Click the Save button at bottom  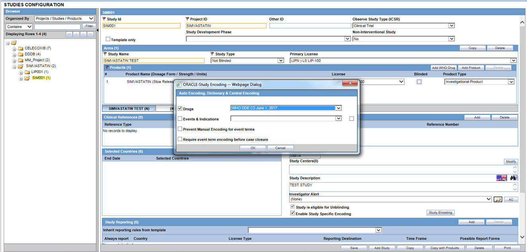[354, 248]
